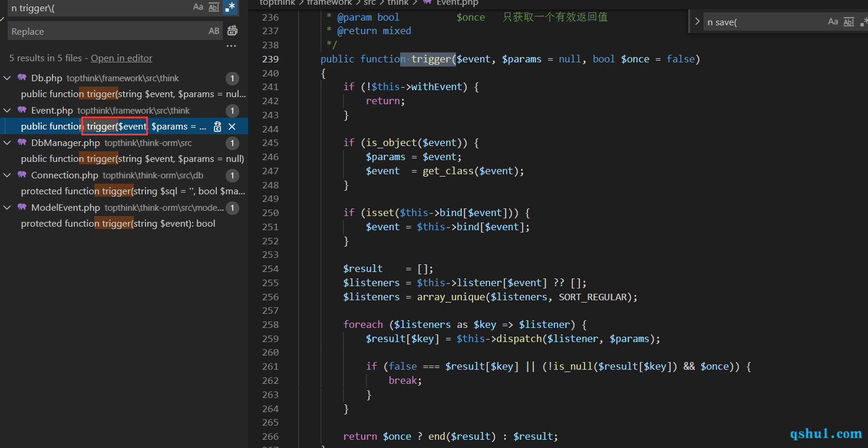868x448 pixels.
Task: Expand Toggle Replace chevron in editor find widget
Action: (x=697, y=22)
